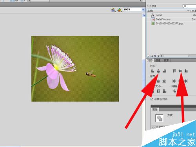Click the Label component icon
The height and width of the screenshot is (147, 196).
pos(152,15)
